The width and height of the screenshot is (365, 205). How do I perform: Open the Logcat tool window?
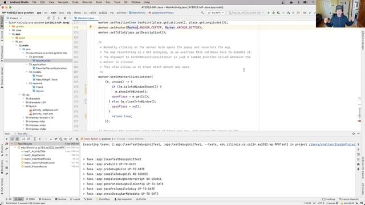point(75,199)
